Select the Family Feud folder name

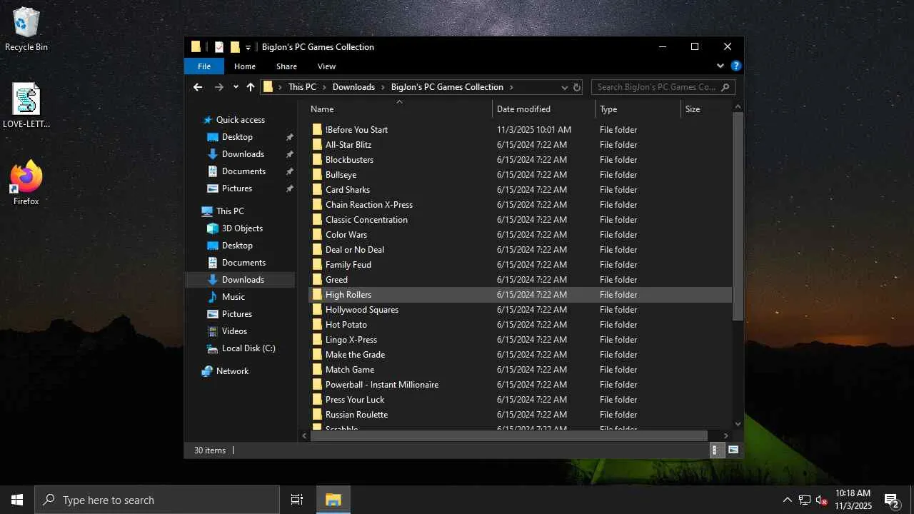pyautogui.click(x=348, y=265)
